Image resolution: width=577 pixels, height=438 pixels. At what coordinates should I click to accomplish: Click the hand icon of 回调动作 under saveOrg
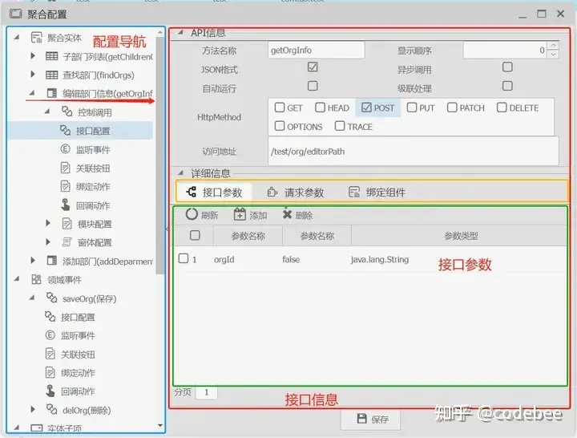50,391
